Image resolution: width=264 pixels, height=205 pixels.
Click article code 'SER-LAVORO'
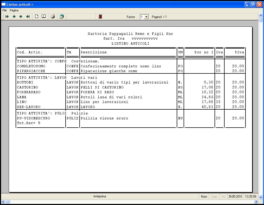(x=29, y=107)
